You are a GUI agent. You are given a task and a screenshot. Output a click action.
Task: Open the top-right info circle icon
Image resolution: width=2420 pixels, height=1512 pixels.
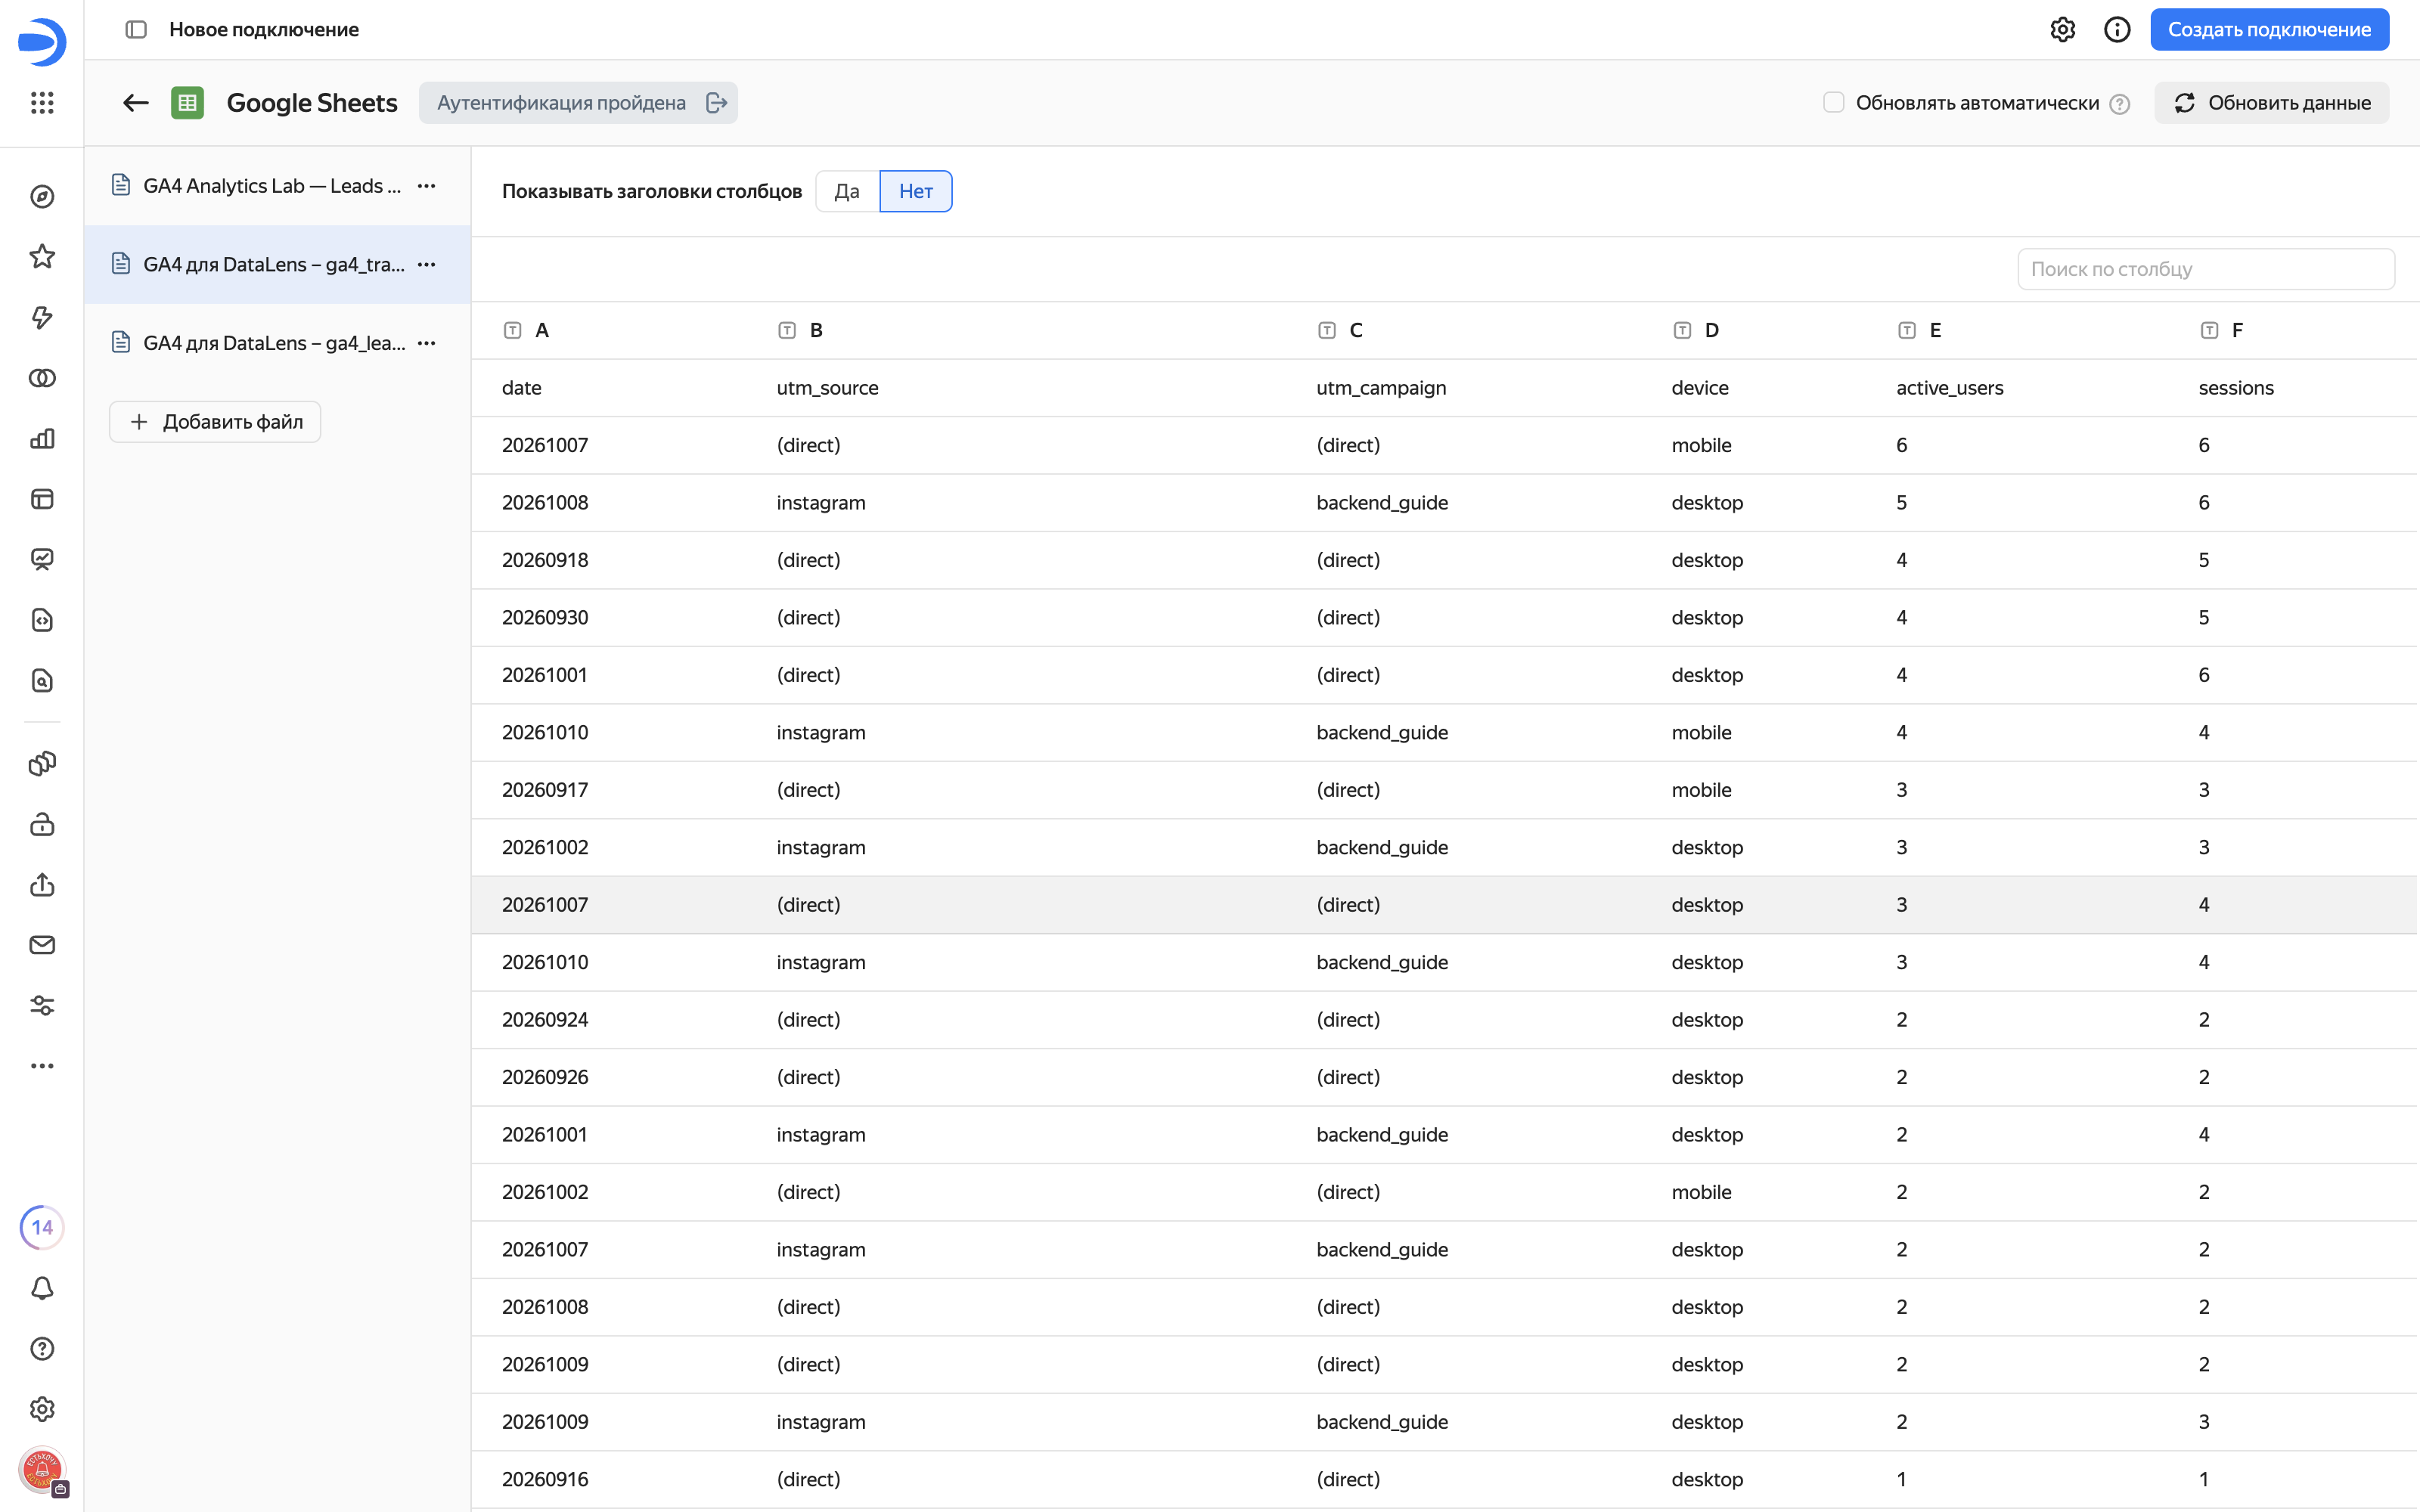coord(2117,30)
